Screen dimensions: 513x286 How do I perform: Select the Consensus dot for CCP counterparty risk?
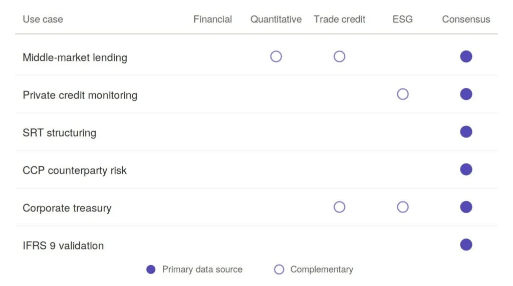point(466,169)
